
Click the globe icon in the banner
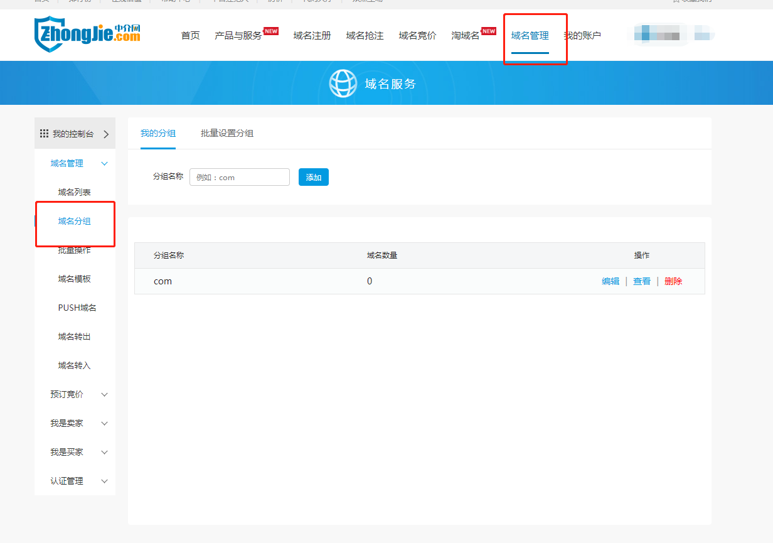coord(343,83)
